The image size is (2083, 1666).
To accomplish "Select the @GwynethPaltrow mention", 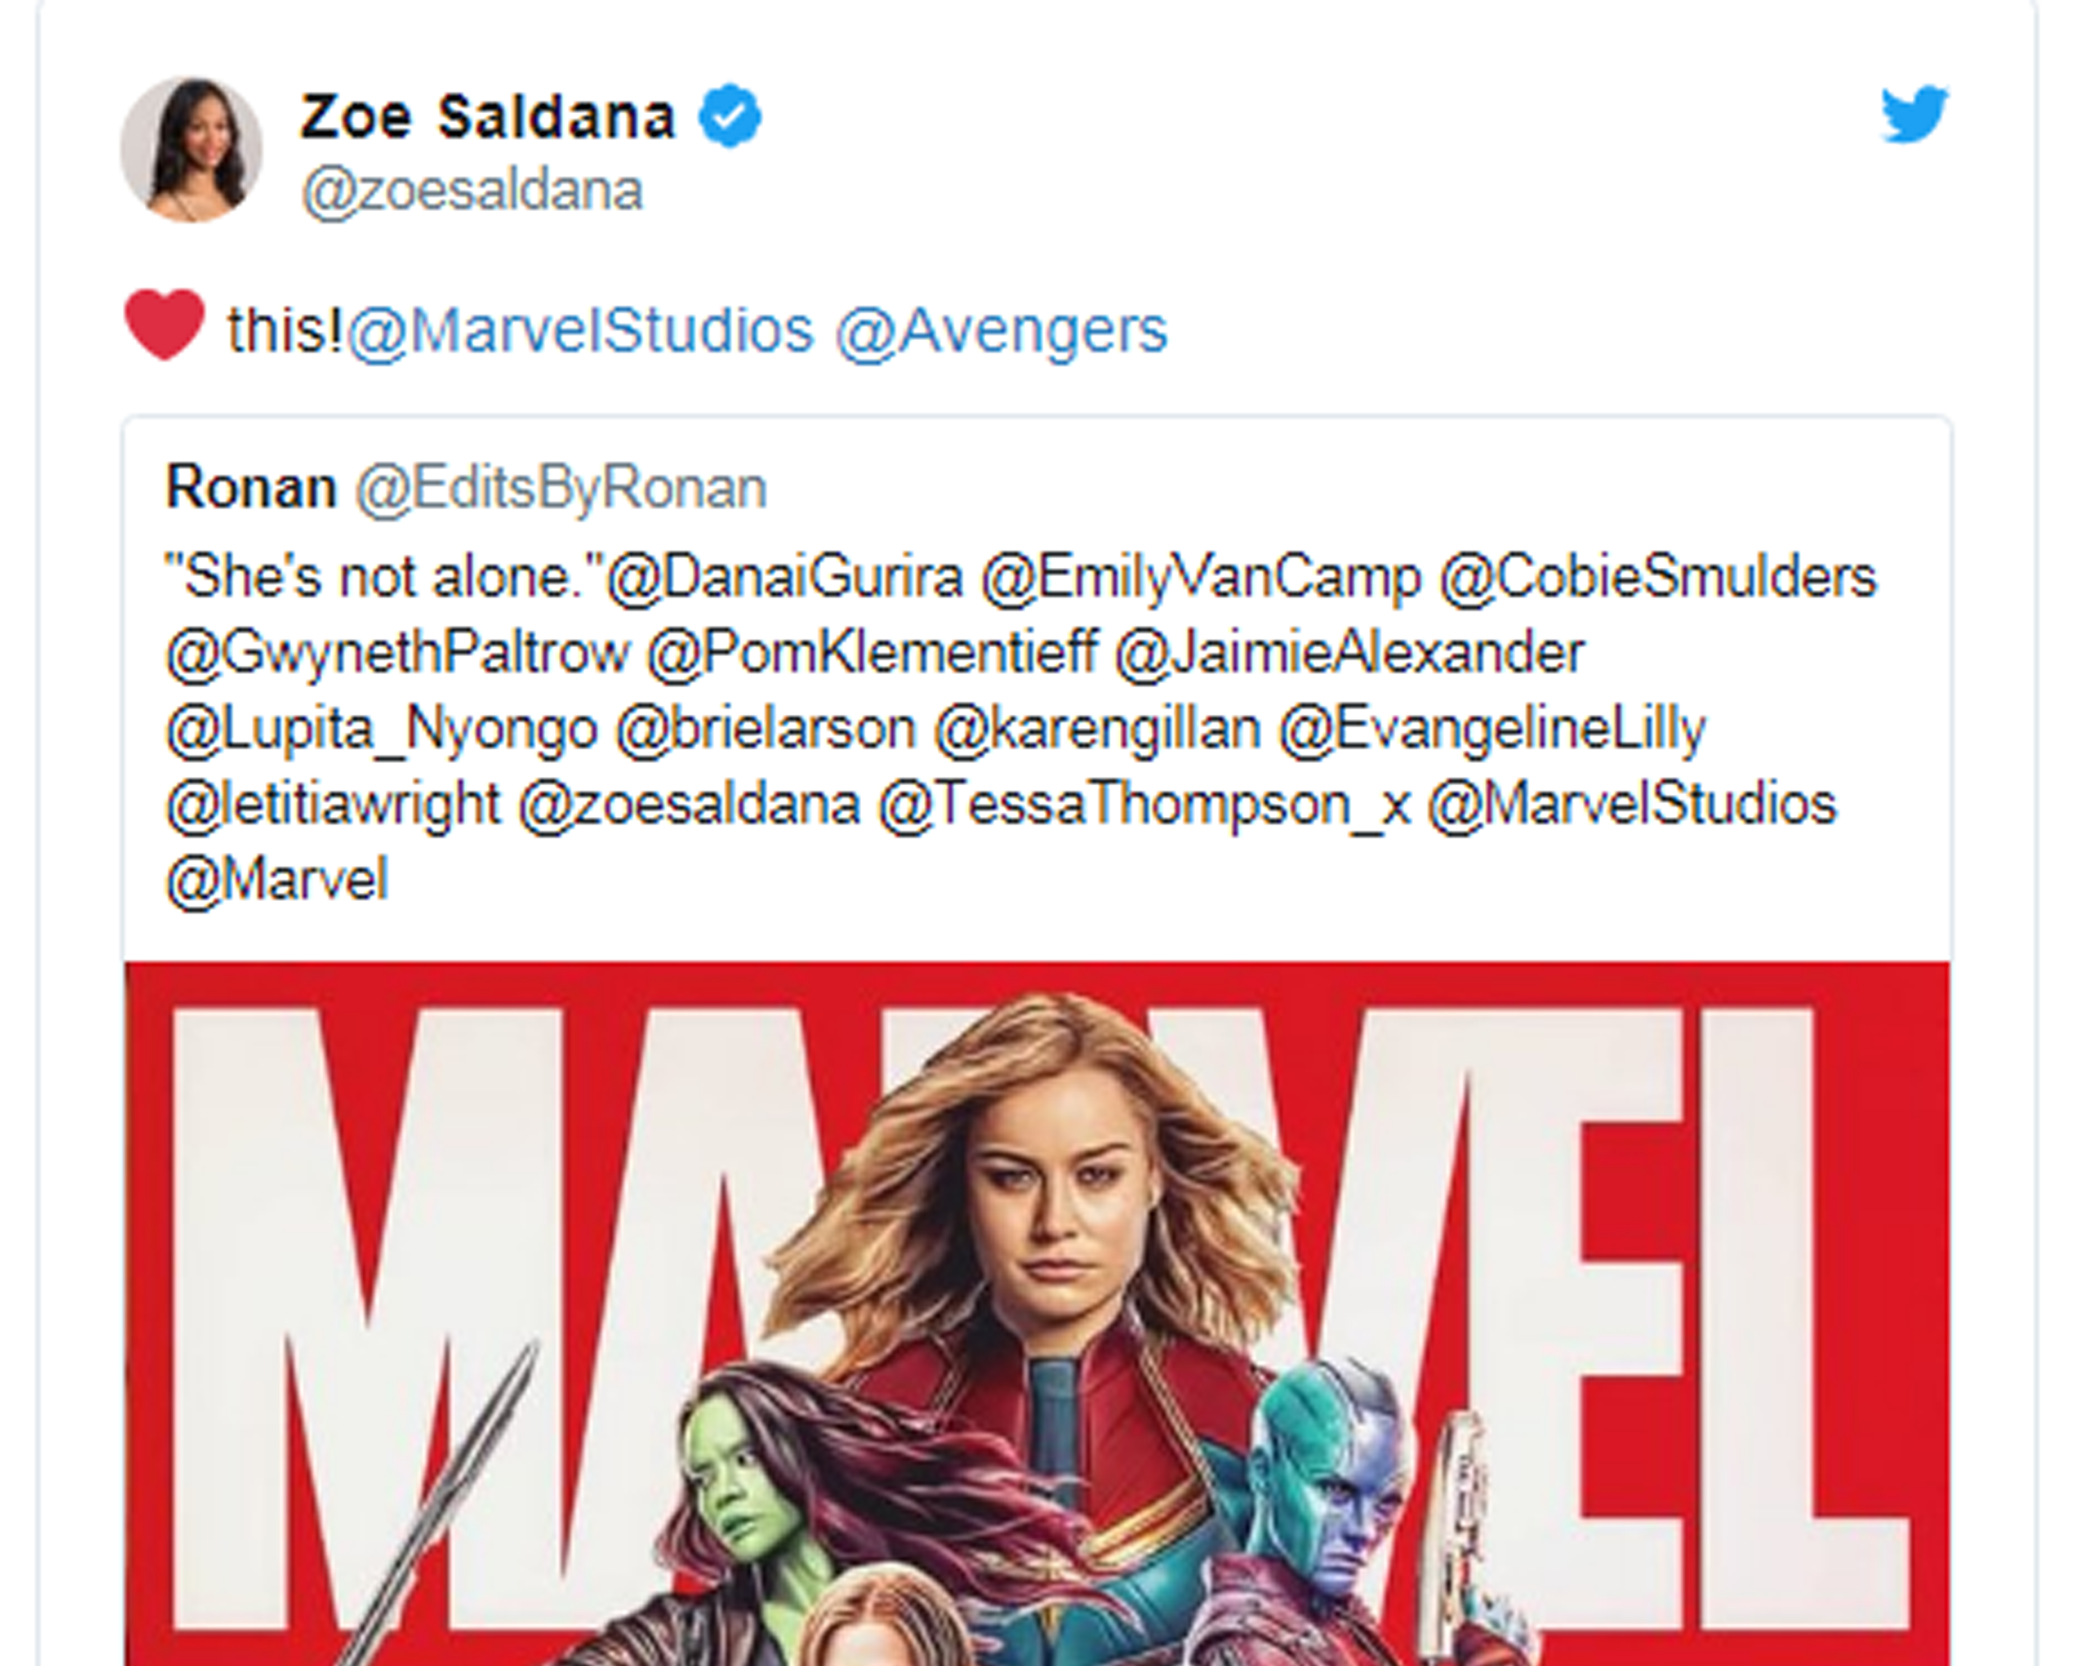I will coord(397,654).
